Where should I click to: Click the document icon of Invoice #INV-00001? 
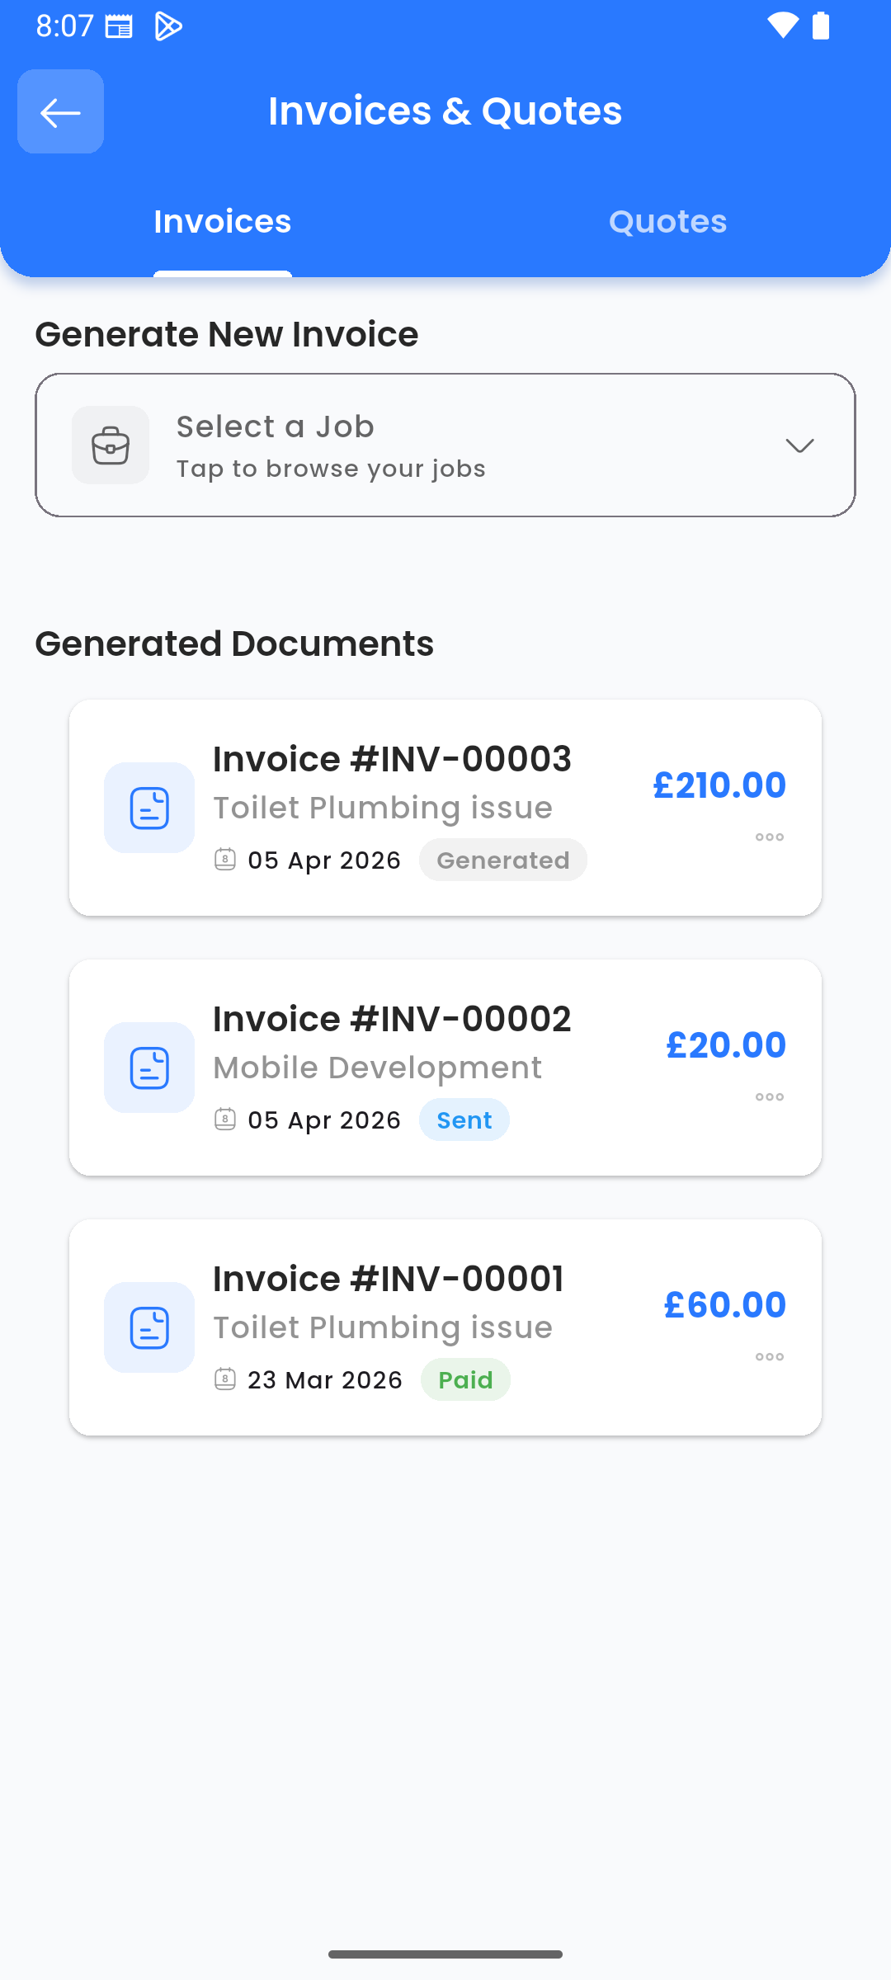[x=149, y=1327]
